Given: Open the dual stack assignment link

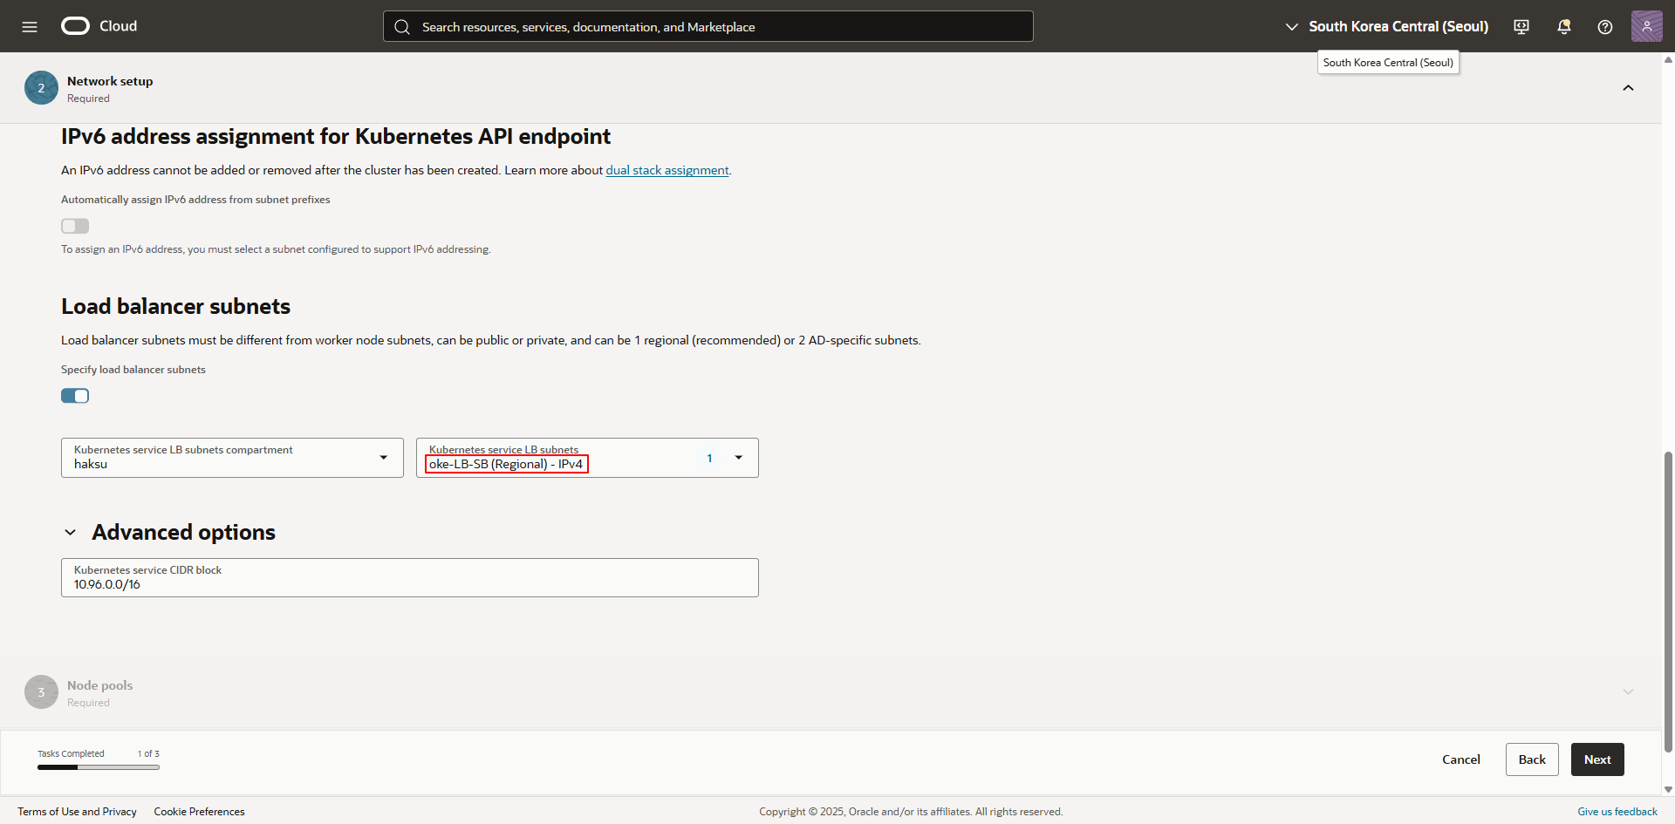Looking at the screenshot, I should coord(667,170).
